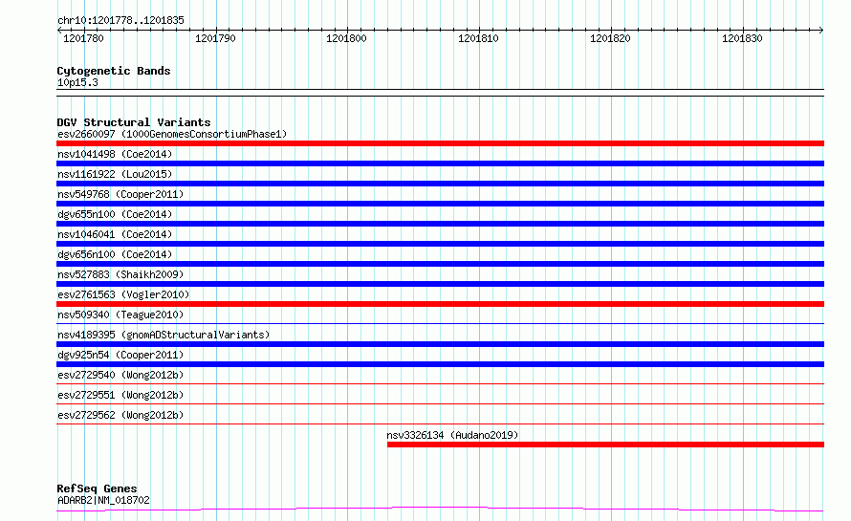Click ruler position 1201800
This screenshot has width=851, height=521.
click(x=346, y=38)
